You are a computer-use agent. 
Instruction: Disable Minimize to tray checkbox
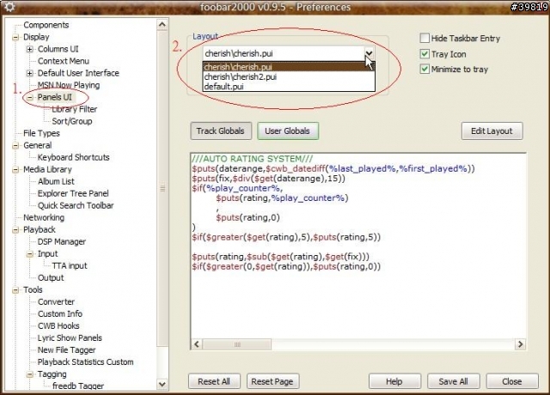(x=425, y=69)
